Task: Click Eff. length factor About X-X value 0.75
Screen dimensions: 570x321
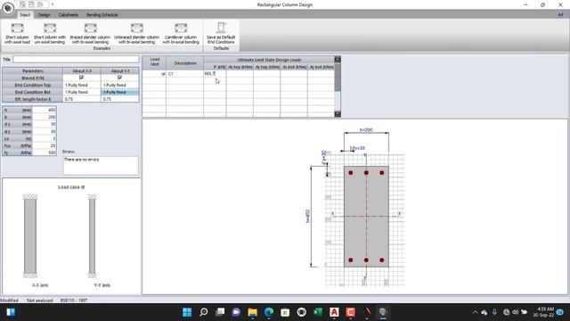Action: (82, 99)
